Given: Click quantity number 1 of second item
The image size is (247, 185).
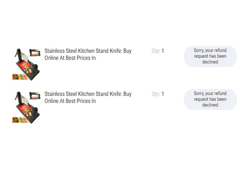Looking at the screenshot, I should [163, 94].
